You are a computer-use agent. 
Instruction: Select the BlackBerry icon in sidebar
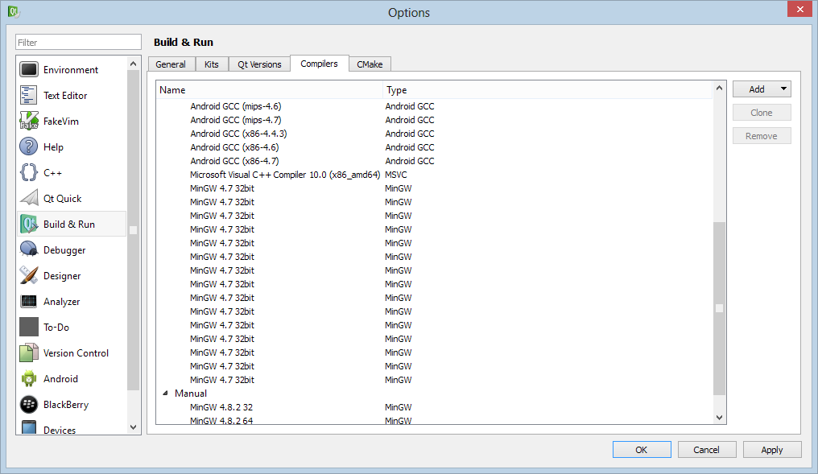click(29, 405)
